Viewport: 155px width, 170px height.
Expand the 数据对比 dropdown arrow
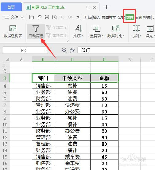click(x=124, y=35)
